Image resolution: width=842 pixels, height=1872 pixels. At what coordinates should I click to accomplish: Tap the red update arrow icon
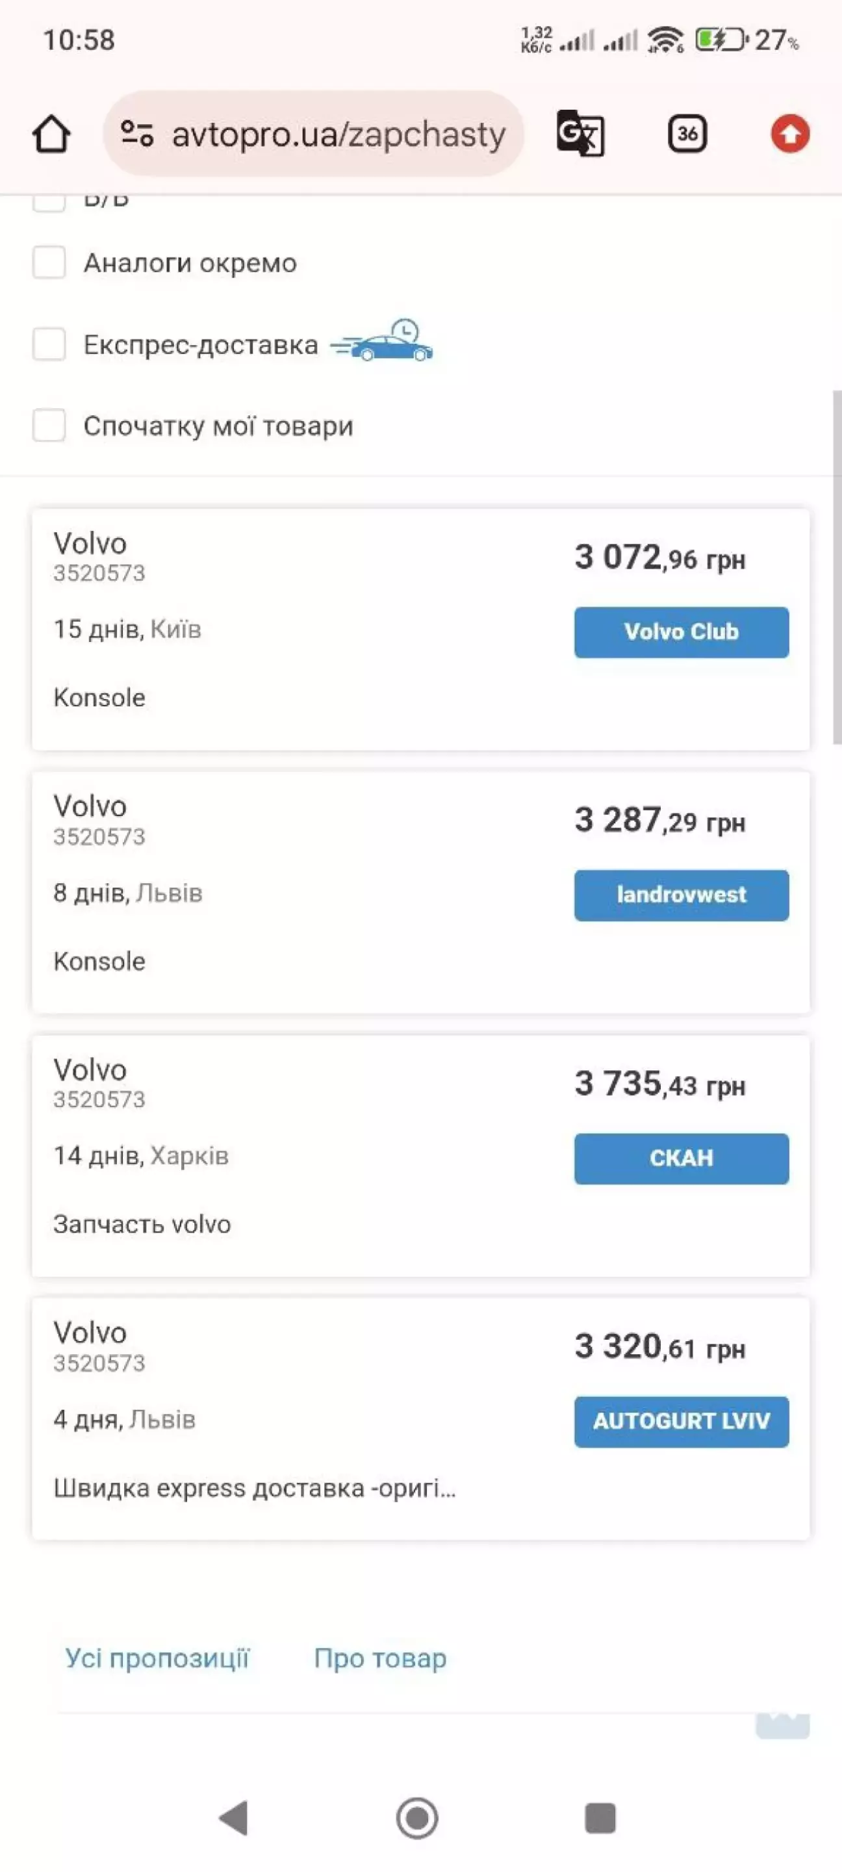click(789, 135)
